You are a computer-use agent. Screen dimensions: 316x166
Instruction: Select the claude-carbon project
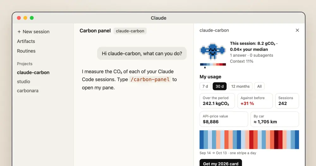(x=33, y=72)
